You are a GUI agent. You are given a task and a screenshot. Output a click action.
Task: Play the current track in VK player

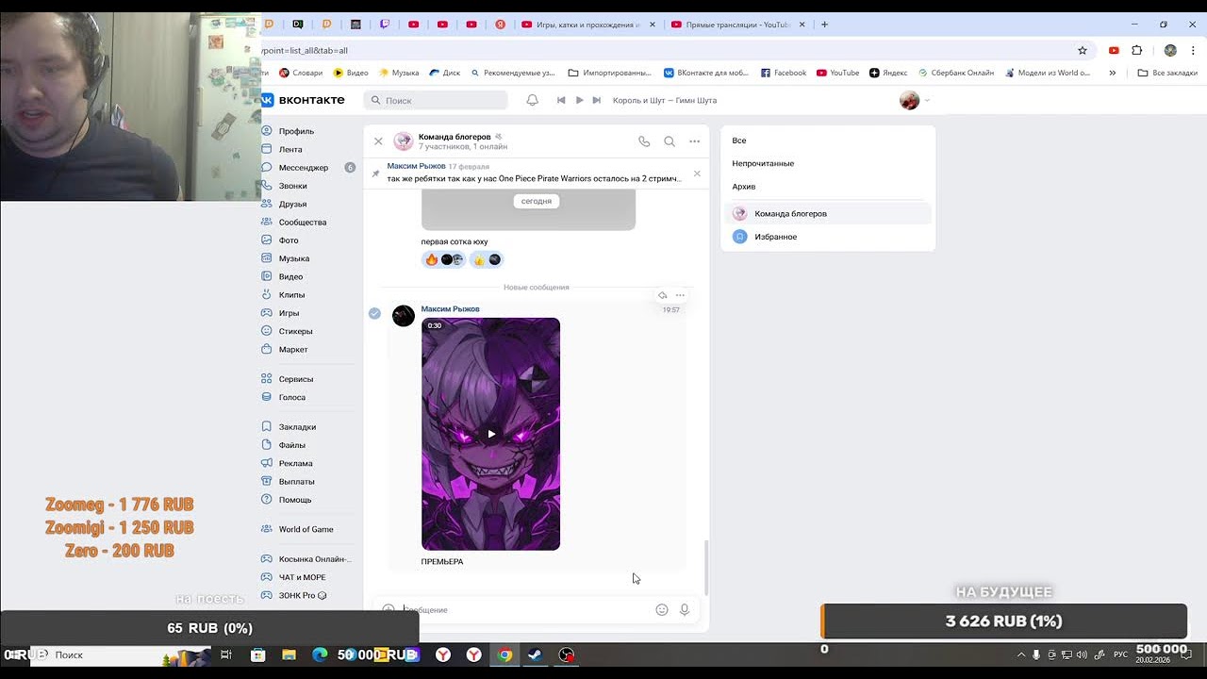coord(579,100)
